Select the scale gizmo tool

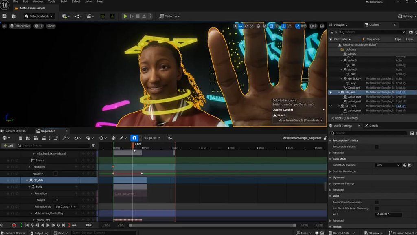pos(252,26)
